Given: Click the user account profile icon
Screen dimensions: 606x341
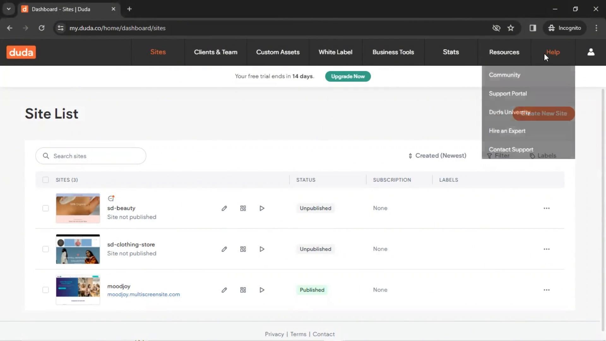Looking at the screenshot, I should (591, 52).
